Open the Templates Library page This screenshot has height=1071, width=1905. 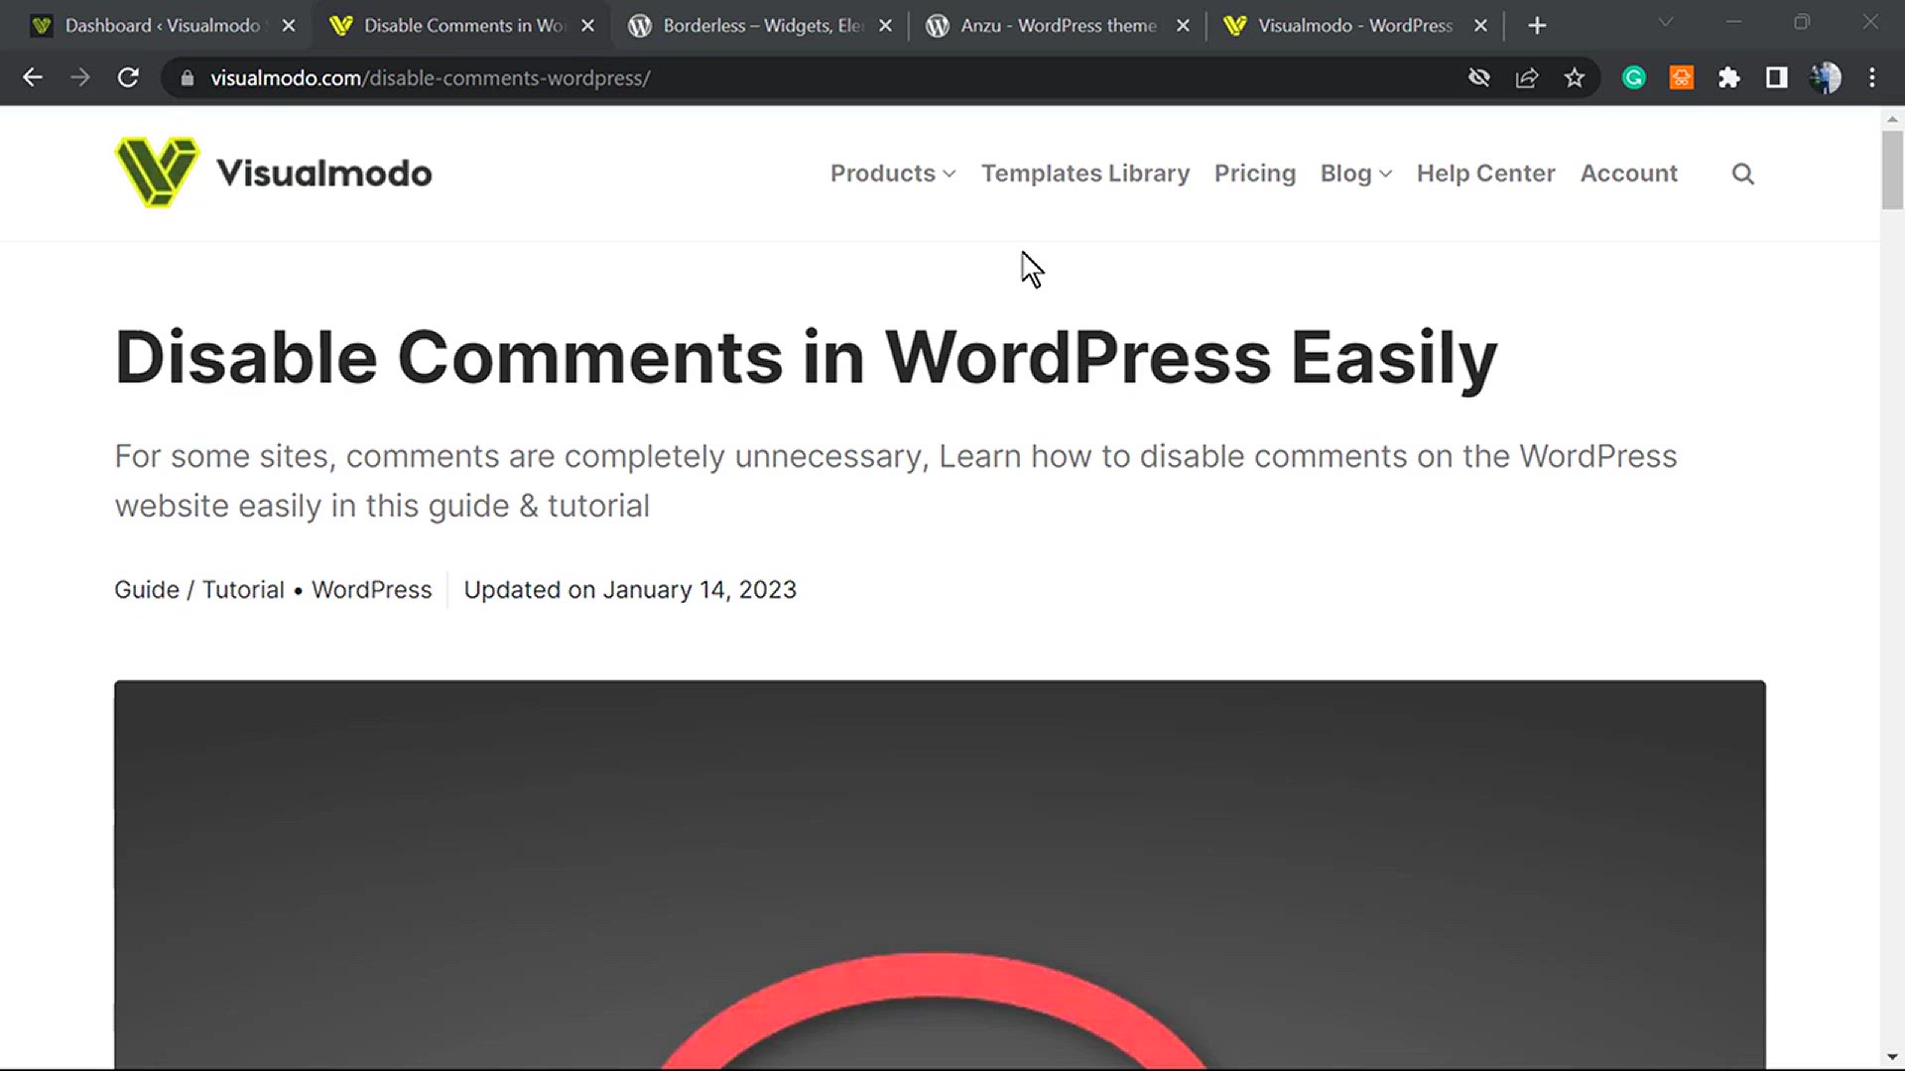click(1085, 174)
